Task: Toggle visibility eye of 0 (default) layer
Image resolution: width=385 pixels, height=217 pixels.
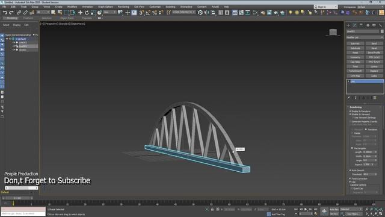Action: pyautogui.click(x=10, y=39)
